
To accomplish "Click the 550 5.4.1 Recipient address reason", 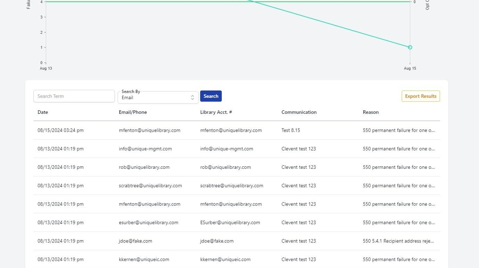I will click(x=398, y=241).
